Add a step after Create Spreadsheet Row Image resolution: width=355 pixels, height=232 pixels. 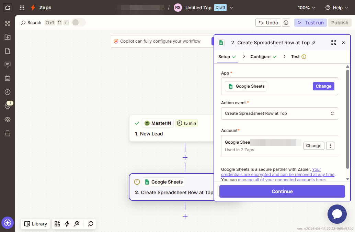click(x=185, y=217)
